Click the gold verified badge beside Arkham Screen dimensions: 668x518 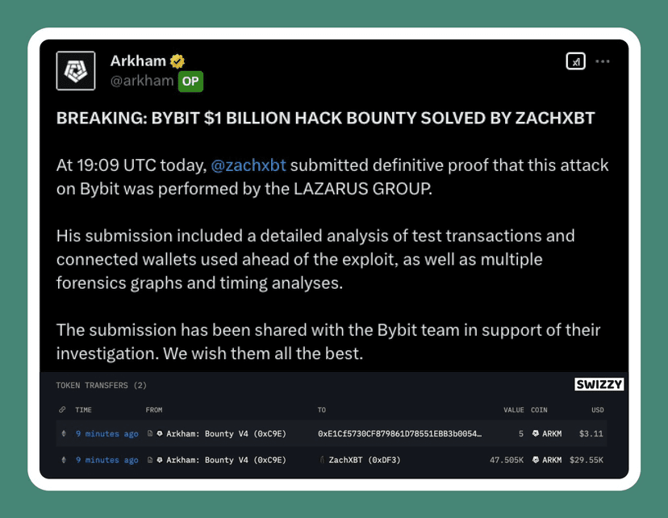[177, 61]
